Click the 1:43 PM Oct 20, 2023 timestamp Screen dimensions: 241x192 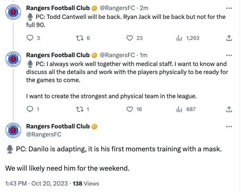click(37, 184)
